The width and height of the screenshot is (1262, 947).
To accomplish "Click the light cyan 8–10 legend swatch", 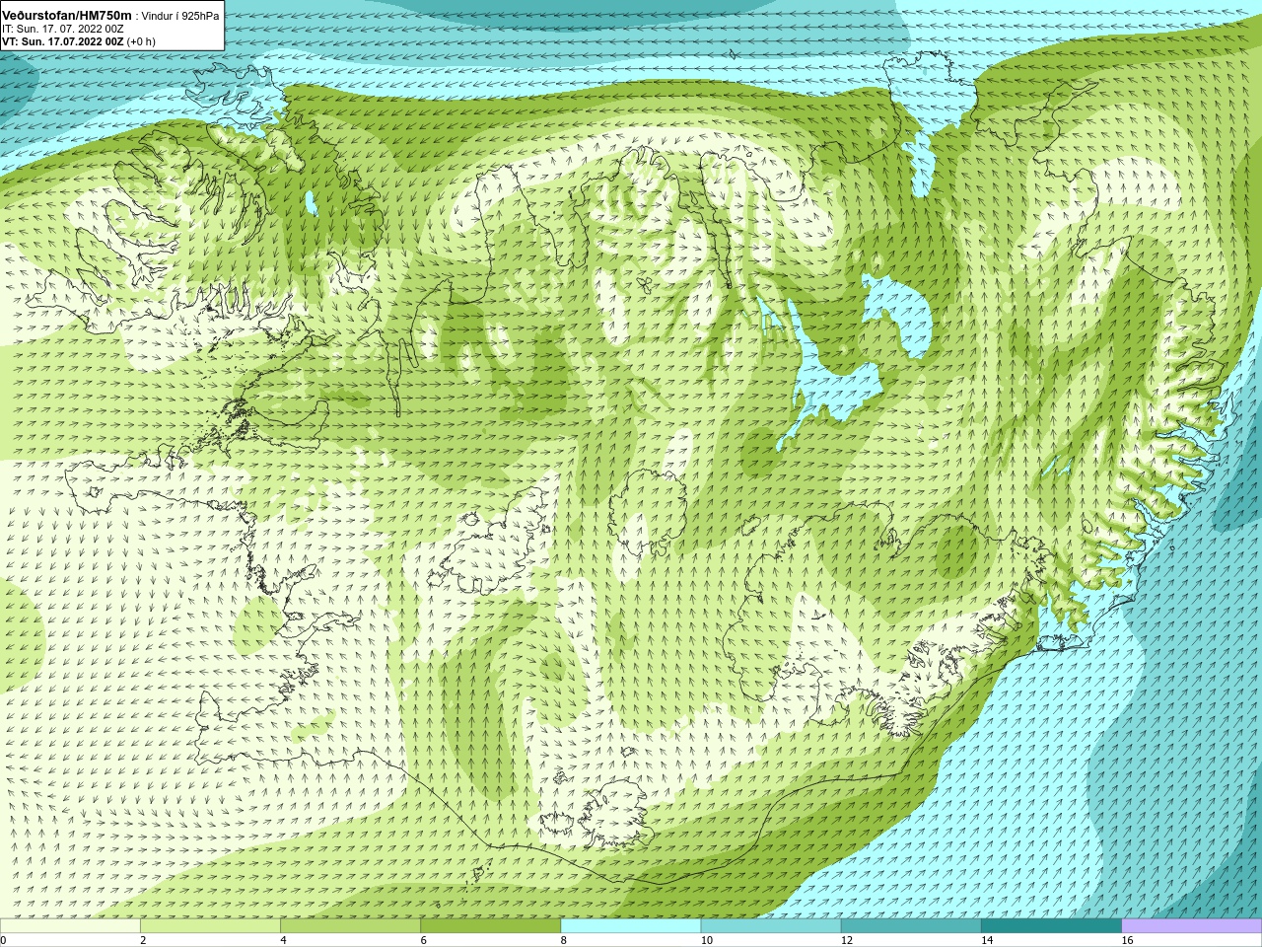I will point(631,926).
